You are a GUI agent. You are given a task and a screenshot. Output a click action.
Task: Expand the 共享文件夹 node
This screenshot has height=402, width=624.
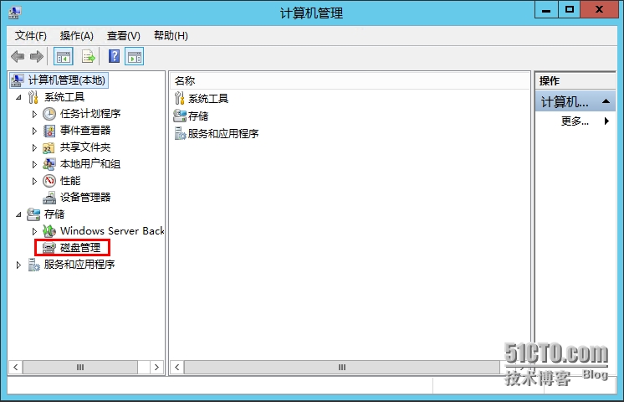point(34,147)
